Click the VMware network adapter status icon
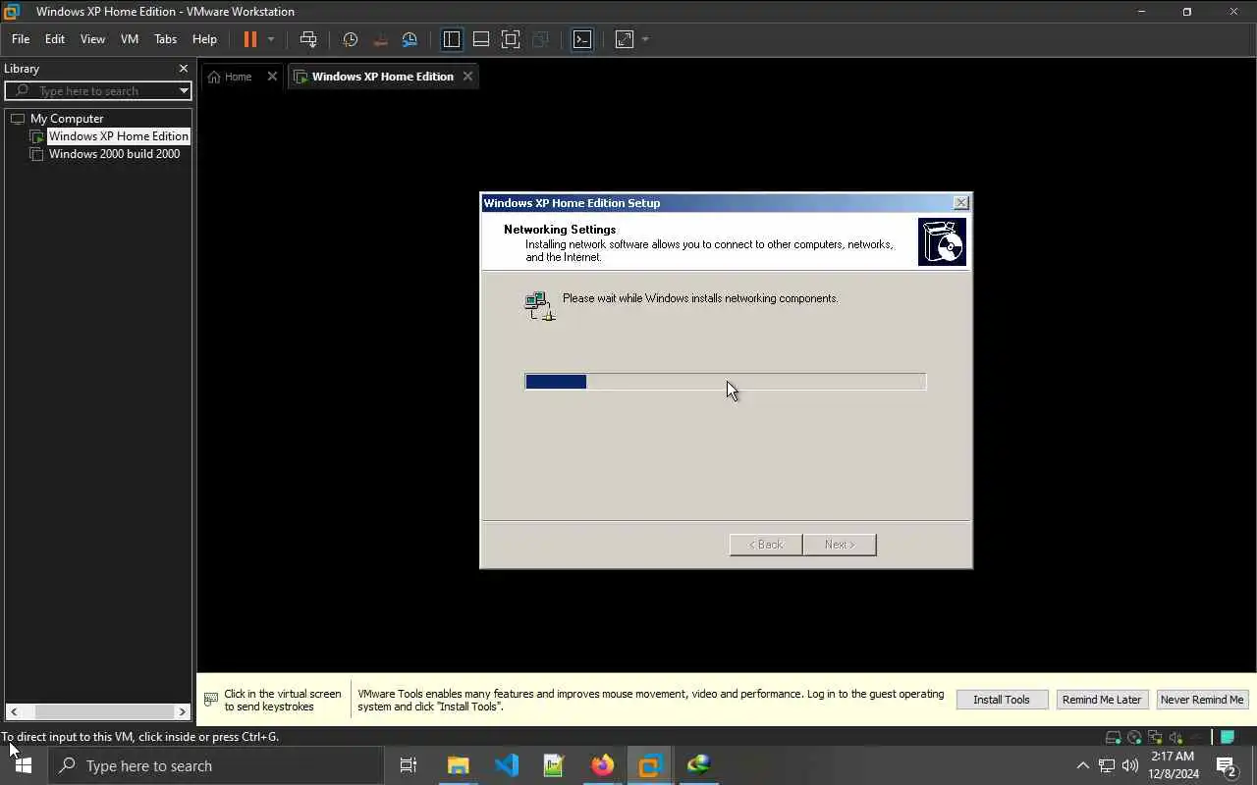Screen dimensions: 1257x785 tap(1155, 737)
